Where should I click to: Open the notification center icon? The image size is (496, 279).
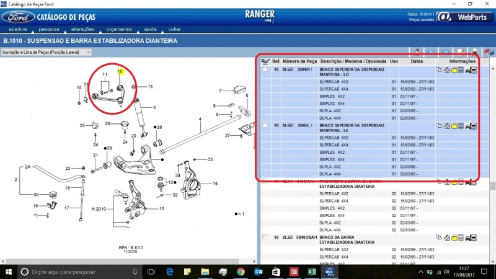(484, 272)
